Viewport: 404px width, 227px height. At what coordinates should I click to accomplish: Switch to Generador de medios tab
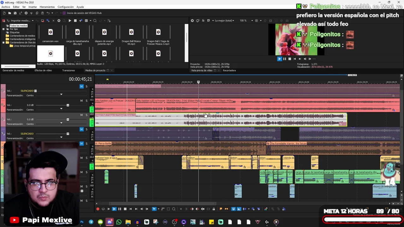coord(13,70)
